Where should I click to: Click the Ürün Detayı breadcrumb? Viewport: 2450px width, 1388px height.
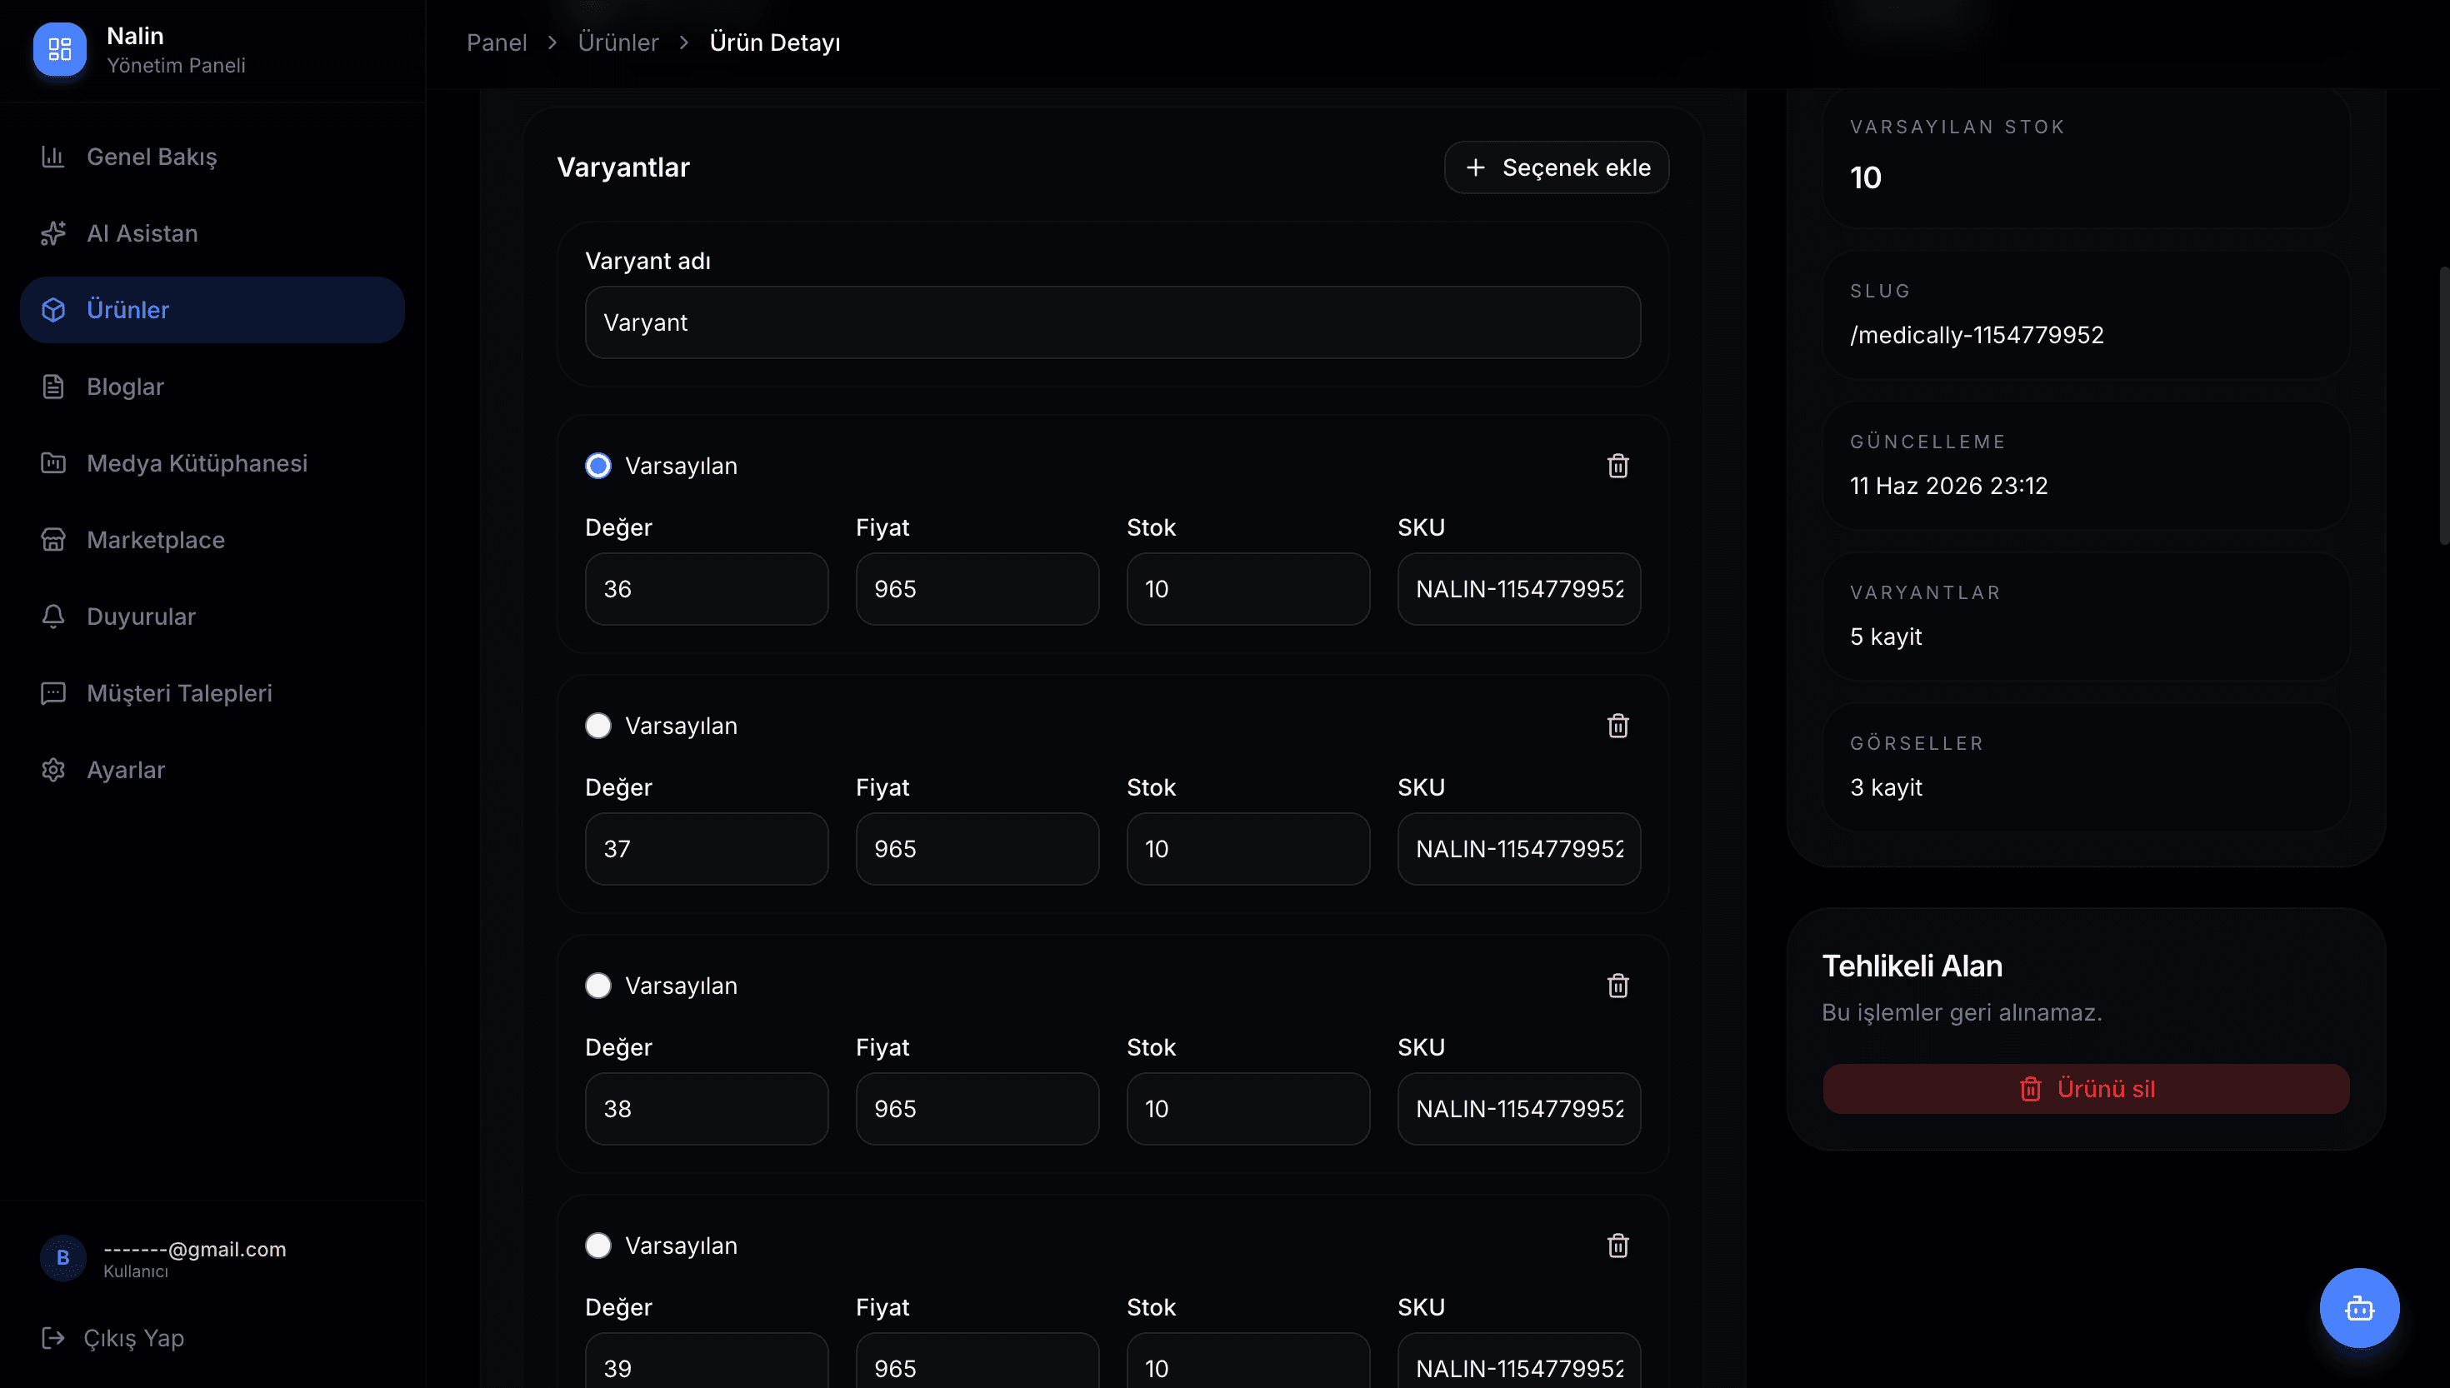775,42
